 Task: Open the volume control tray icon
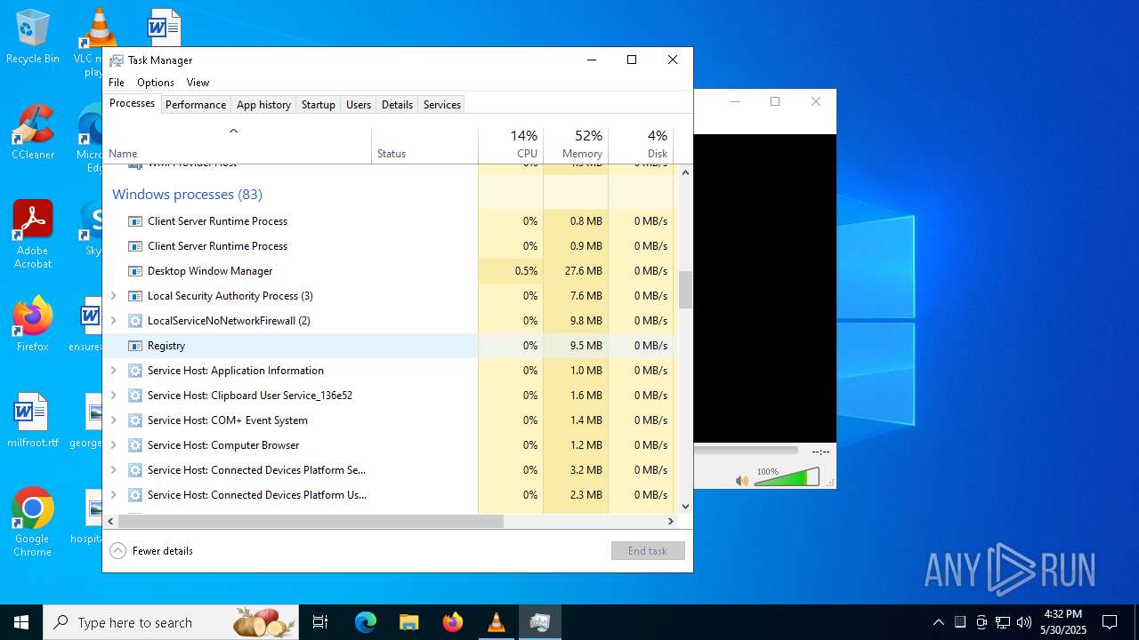click(1024, 622)
